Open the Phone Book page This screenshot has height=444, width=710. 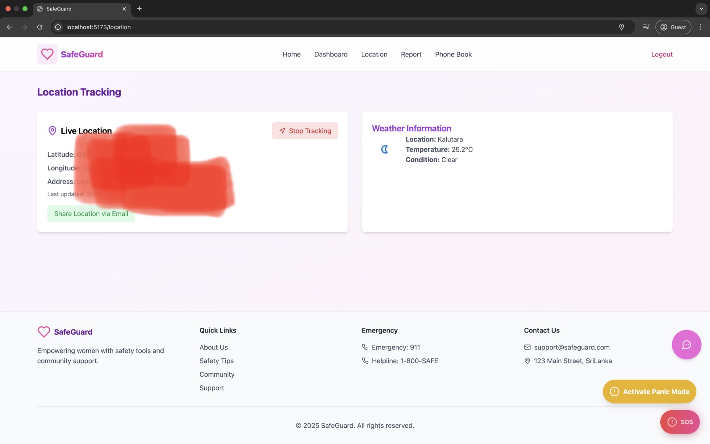[453, 54]
